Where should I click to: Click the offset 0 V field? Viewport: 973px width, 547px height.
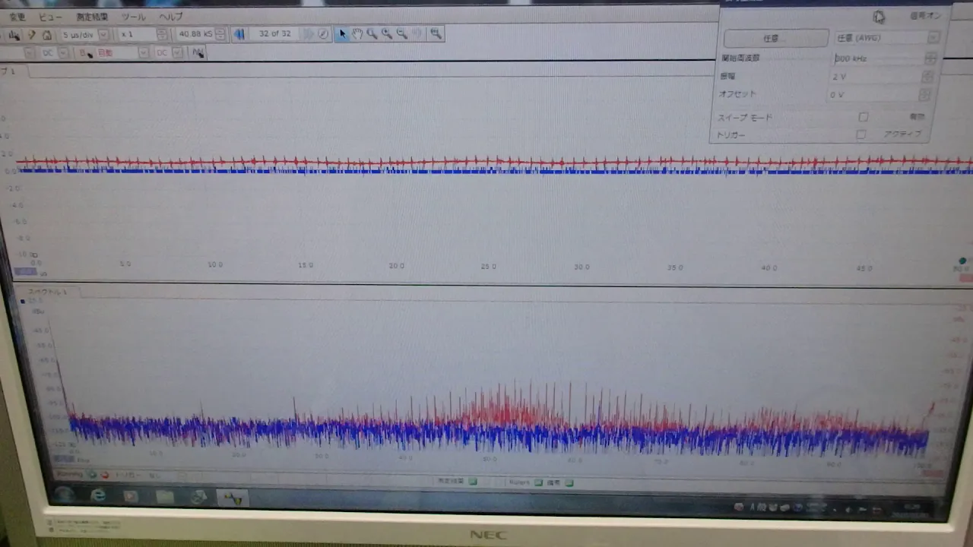pyautogui.click(x=873, y=95)
